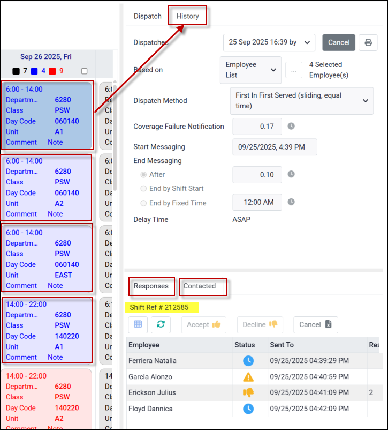The height and width of the screenshot is (430, 388).
Task: Click clock icon beside Coverage Failure Notification
Action: 291,127
